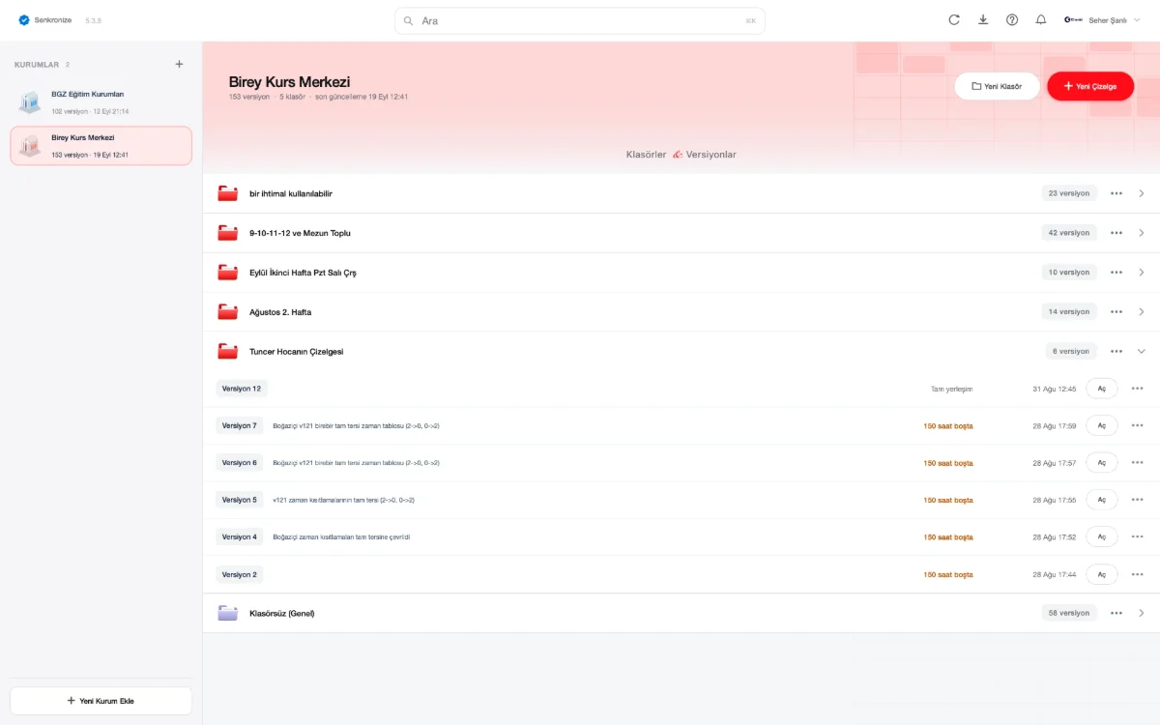The height and width of the screenshot is (725, 1160).
Task: Click the folder icon for 'bir ihtimal kullanılabilir'
Action: click(228, 193)
